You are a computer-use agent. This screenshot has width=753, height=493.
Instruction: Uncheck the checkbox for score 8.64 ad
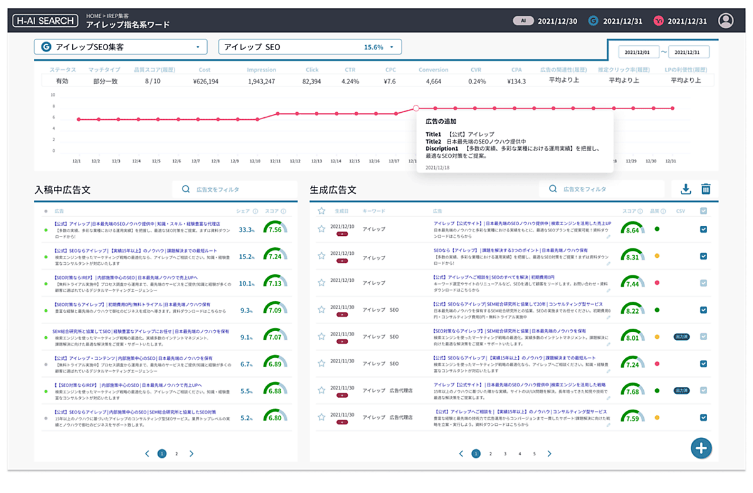[703, 230]
